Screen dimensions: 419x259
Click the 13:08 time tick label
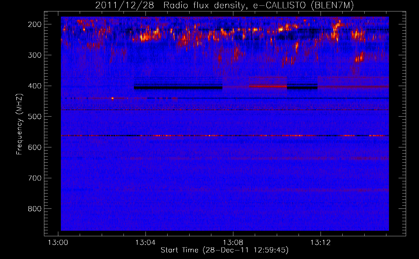(x=233, y=243)
